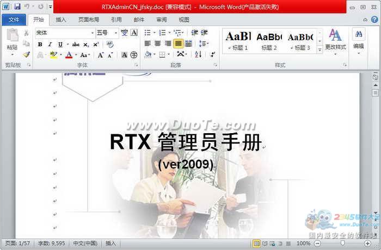Toggle Italic formatting
The image size is (381, 250).
point(50,45)
